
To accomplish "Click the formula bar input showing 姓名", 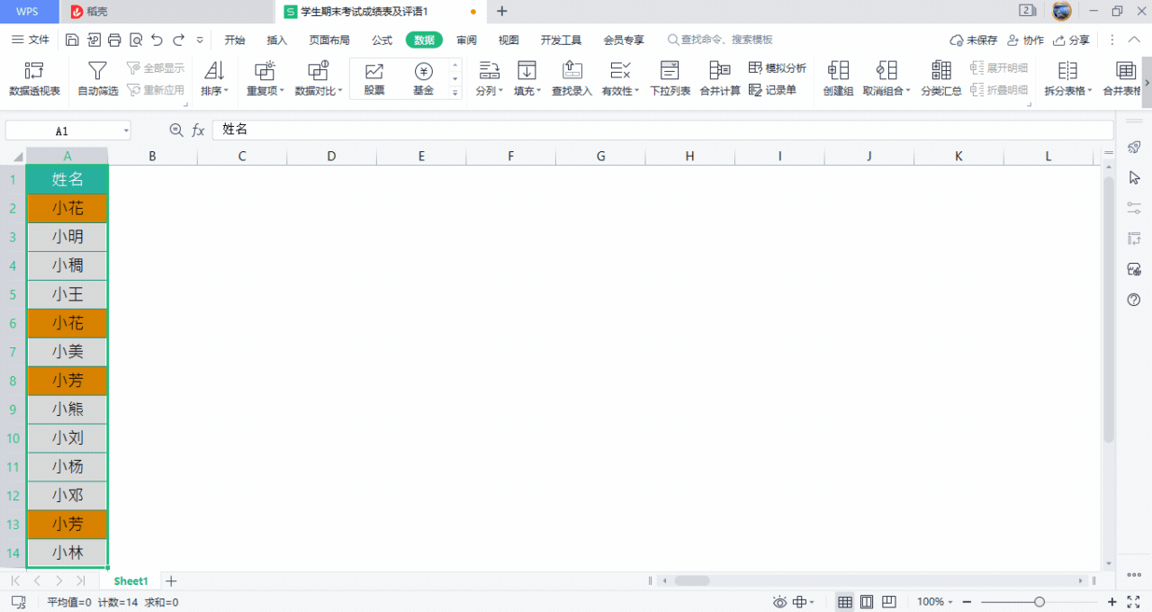I will pos(662,130).
